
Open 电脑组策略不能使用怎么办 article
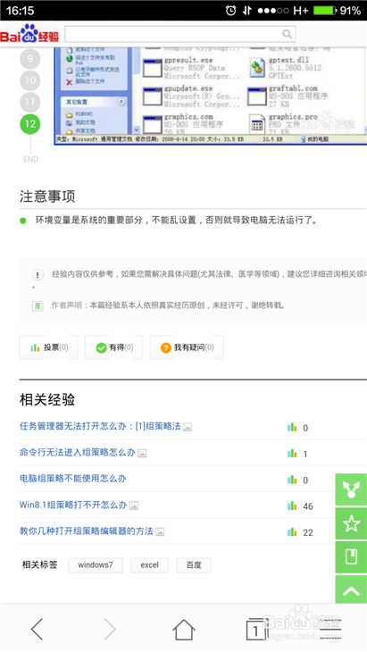tap(72, 479)
